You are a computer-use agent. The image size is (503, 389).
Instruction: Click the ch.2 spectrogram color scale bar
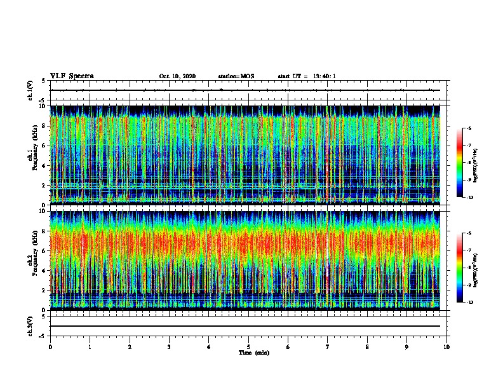(x=460, y=268)
